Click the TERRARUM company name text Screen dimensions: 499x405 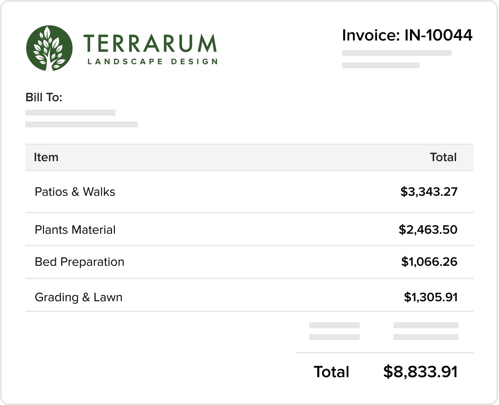150,43
